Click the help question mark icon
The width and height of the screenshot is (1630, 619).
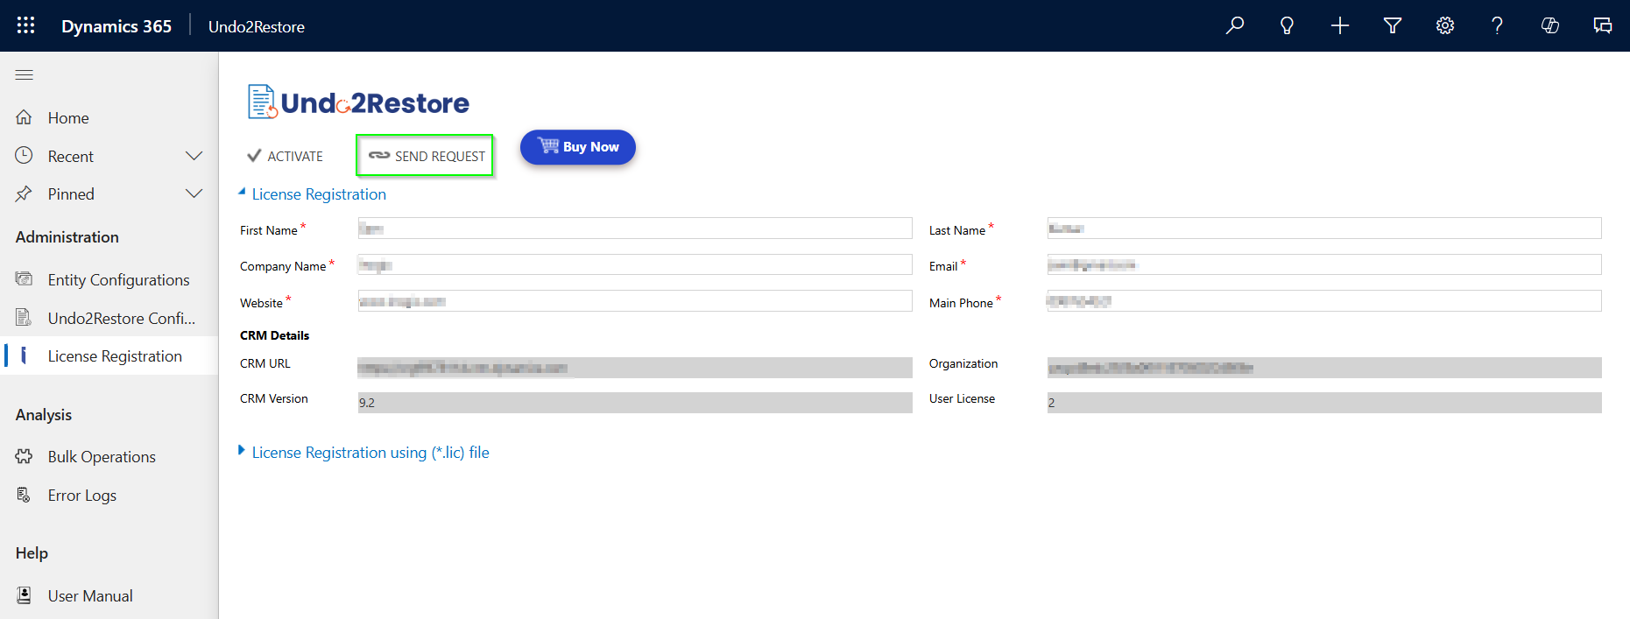point(1497,25)
